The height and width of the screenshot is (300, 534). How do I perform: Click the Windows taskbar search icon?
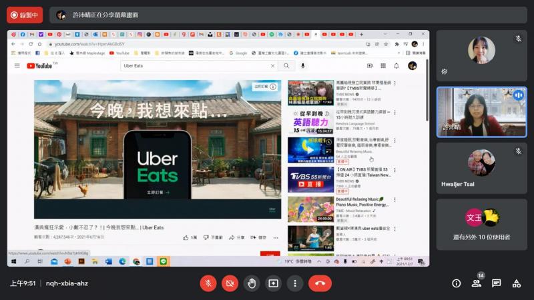(x=27, y=261)
